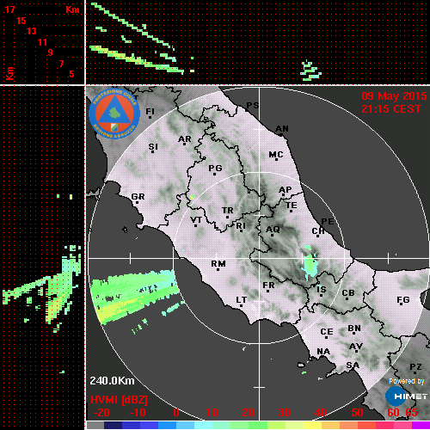Click the 'CB' province label on the map
Viewport: 430px width, 430px height.
click(x=348, y=293)
